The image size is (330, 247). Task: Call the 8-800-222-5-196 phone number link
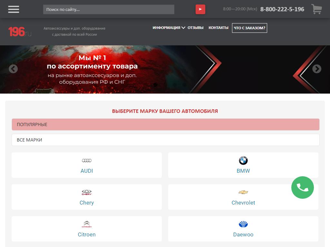(x=282, y=9)
